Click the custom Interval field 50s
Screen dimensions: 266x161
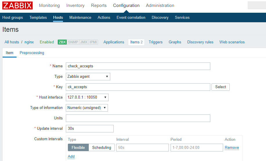pyautogui.click(x=142, y=147)
